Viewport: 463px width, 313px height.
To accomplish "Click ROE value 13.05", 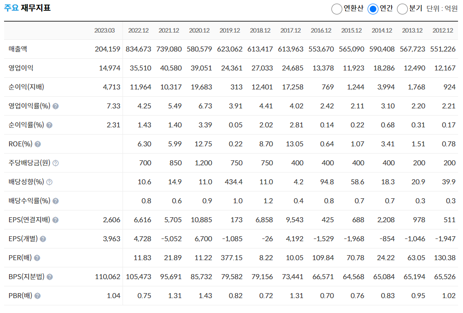I will [294, 144].
